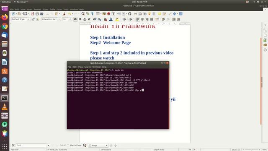Open the Gallery icon in right sidebar
268x151 pixels.
[265, 45]
